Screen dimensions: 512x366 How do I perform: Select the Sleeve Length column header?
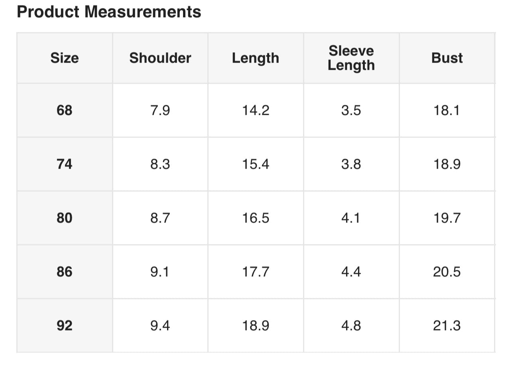point(351,58)
